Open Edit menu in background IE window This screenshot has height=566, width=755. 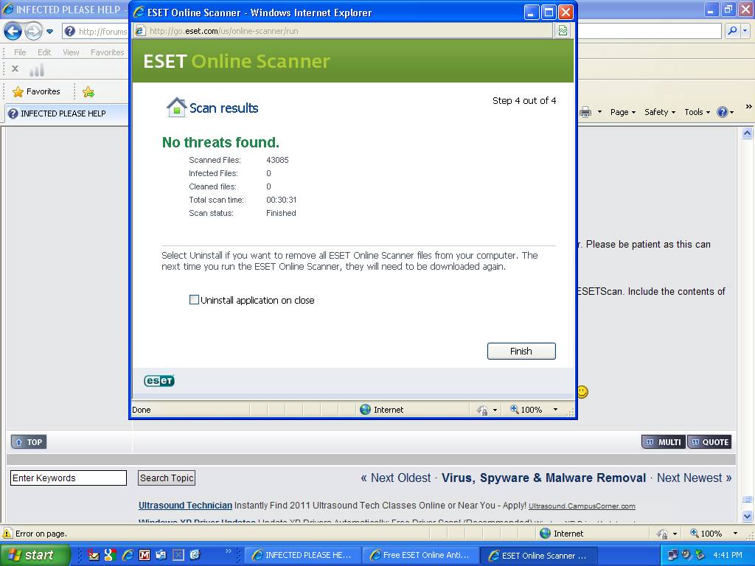point(44,52)
